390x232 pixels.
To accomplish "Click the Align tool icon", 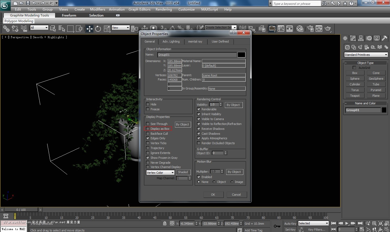I will [252, 28].
